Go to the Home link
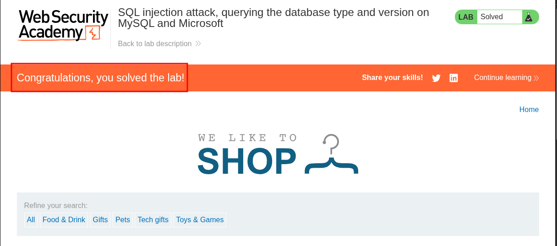 (529, 110)
